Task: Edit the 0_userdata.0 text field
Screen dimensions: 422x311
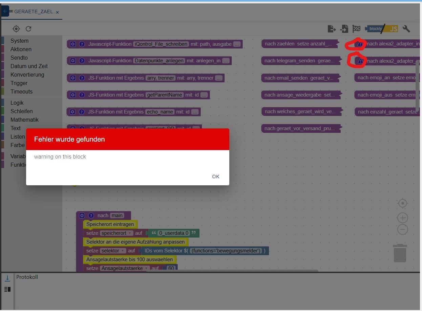Action: (174, 233)
